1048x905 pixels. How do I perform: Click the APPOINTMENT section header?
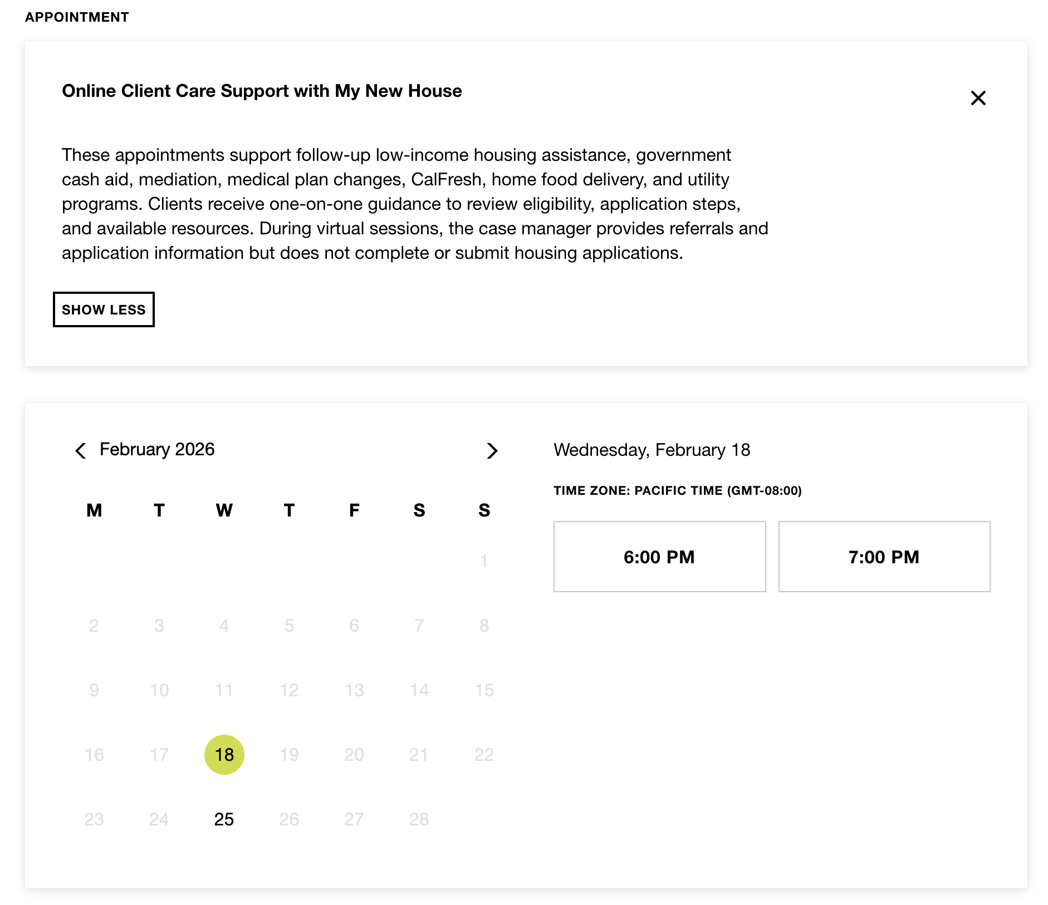click(77, 17)
